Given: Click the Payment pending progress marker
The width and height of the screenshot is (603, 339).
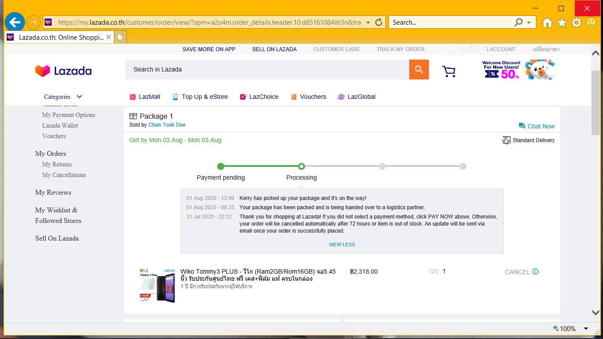Looking at the screenshot, I should [x=221, y=166].
